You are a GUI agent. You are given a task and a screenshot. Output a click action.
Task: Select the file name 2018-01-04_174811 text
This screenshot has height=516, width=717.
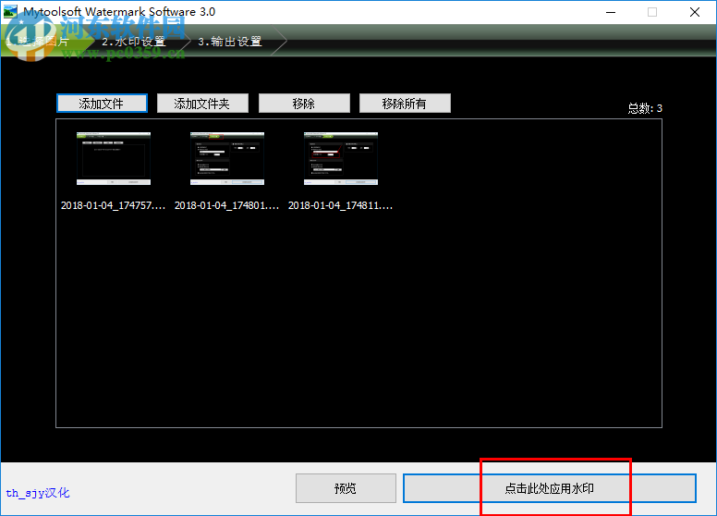340,205
